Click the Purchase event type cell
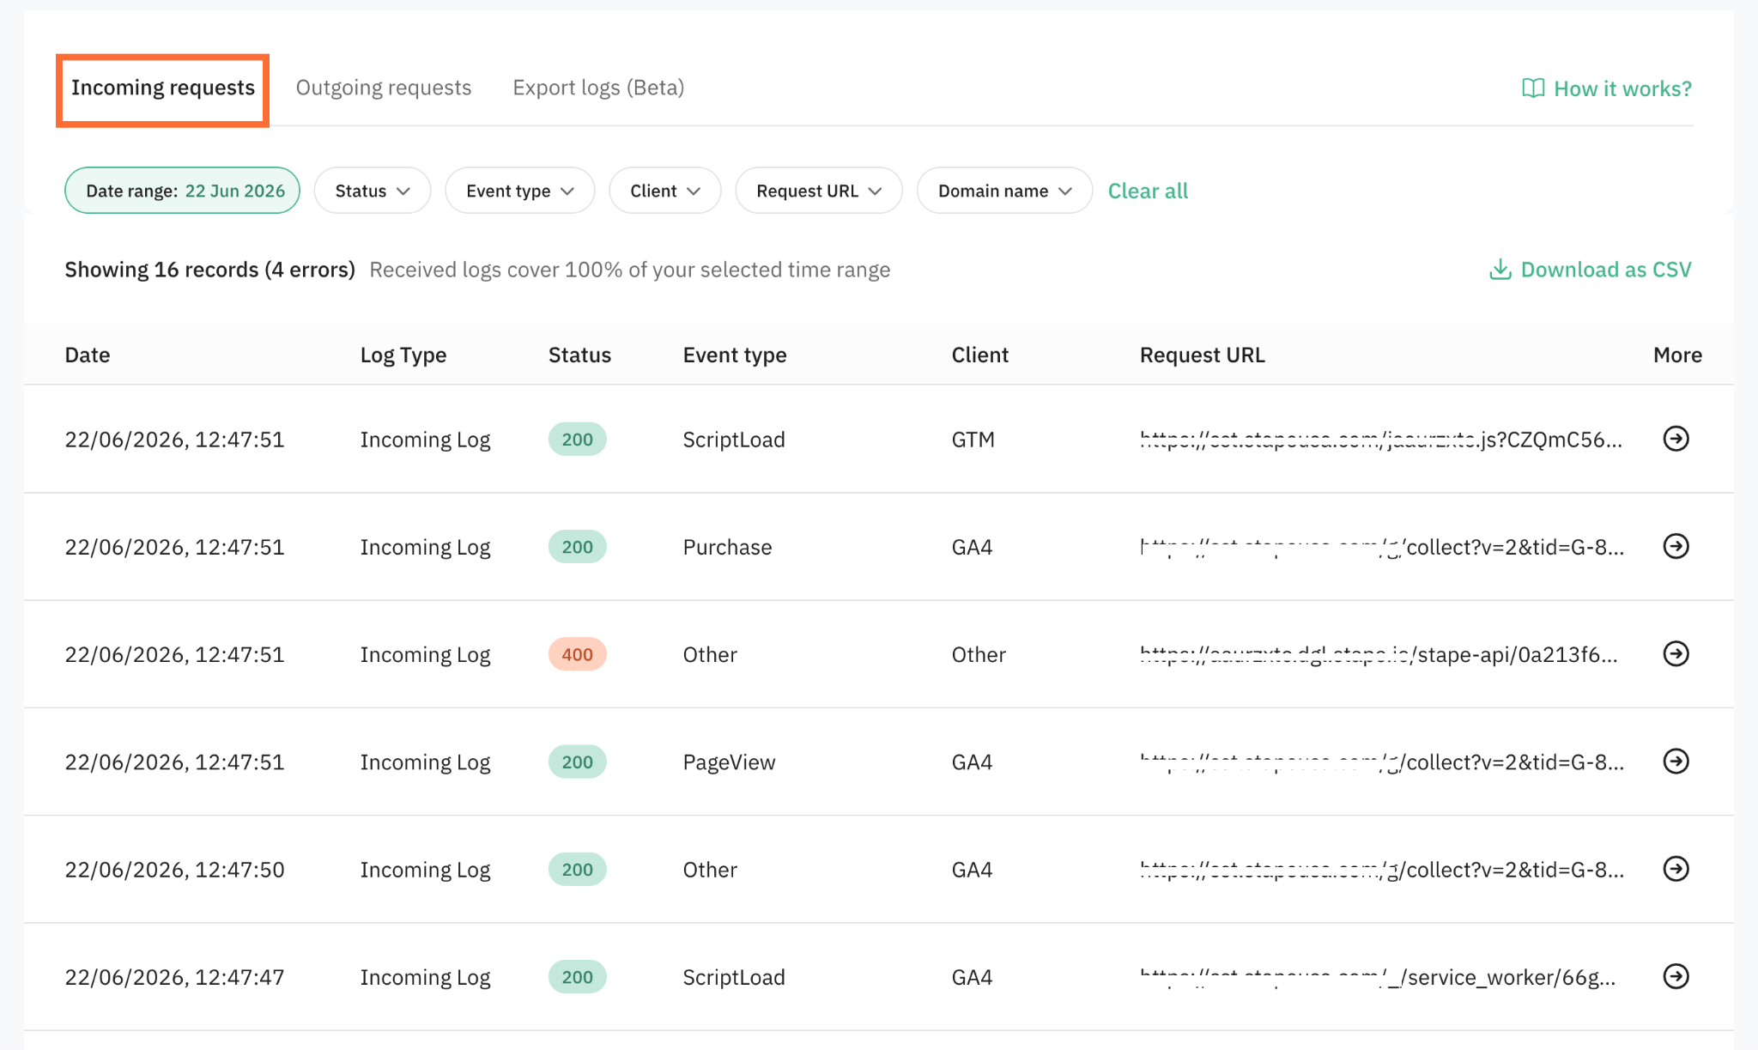Screen dimensions: 1758x1050 pyautogui.click(x=728, y=547)
